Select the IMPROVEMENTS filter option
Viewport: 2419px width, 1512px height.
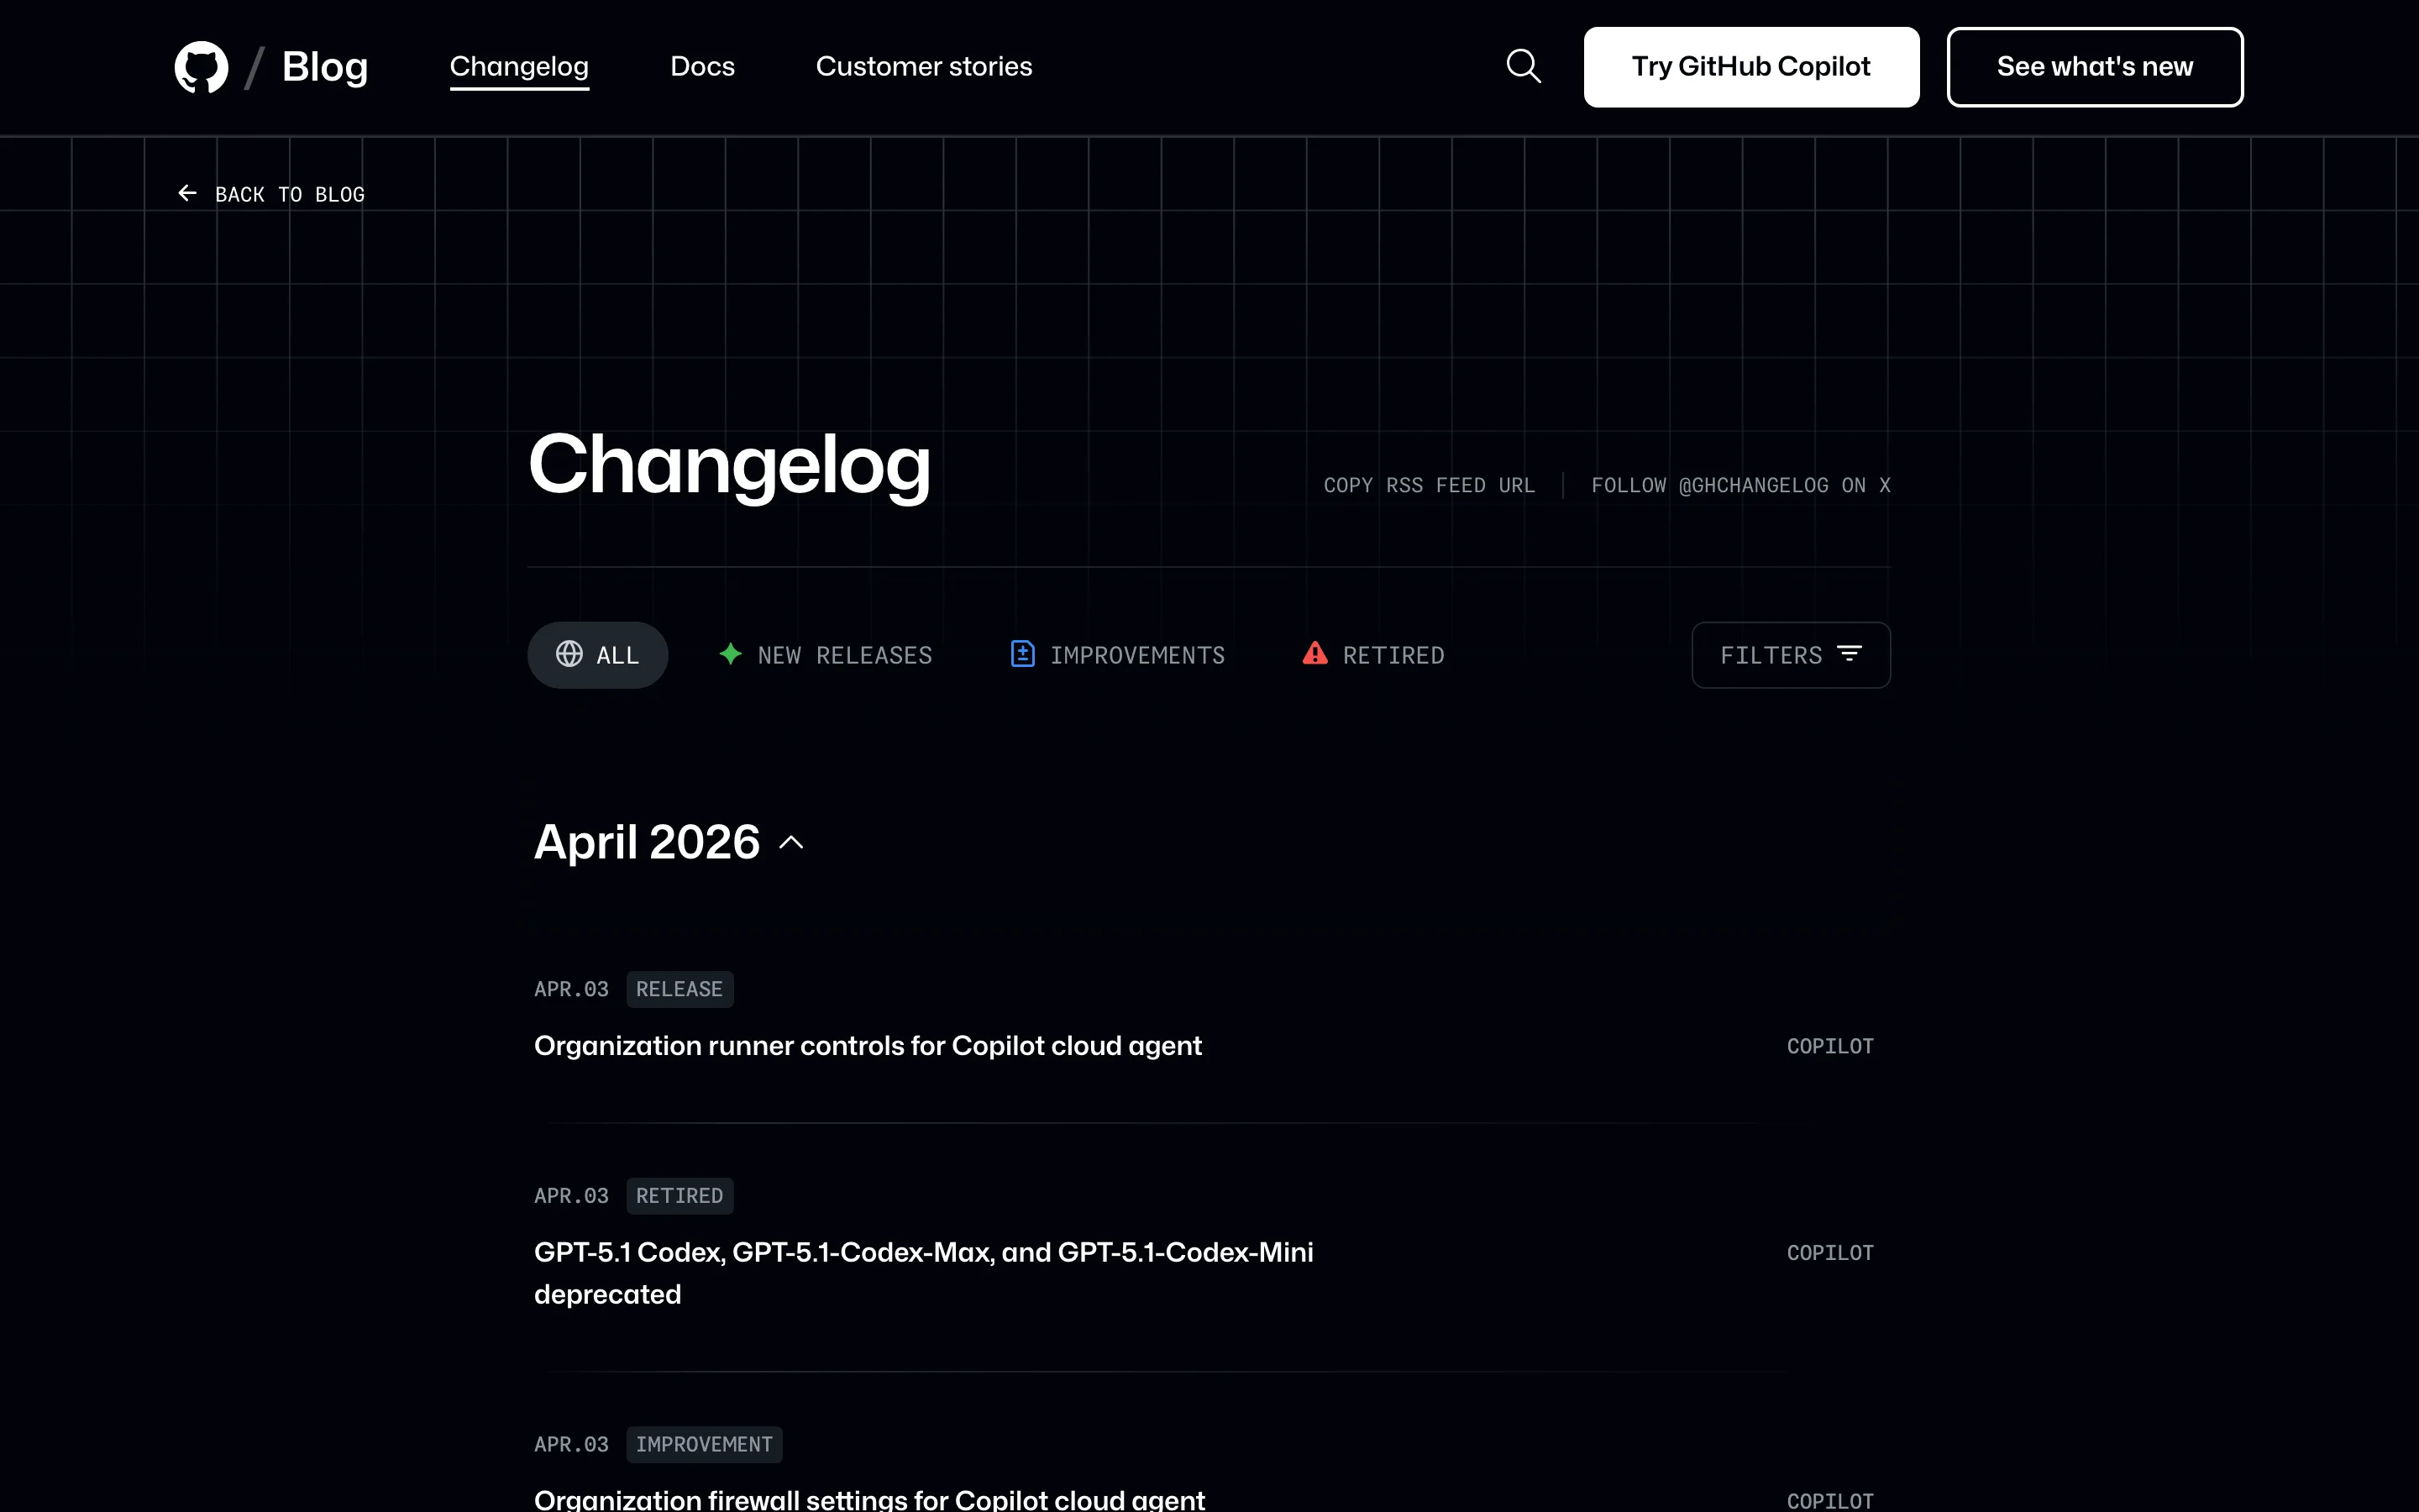pos(1116,655)
